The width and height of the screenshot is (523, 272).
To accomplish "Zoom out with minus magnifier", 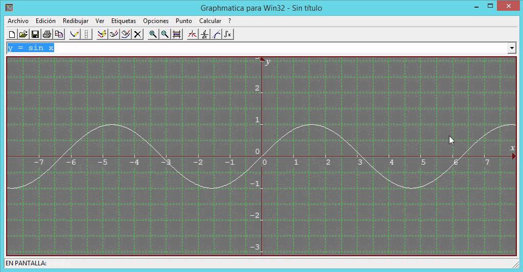I will pyautogui.click(x=165, y=34).
